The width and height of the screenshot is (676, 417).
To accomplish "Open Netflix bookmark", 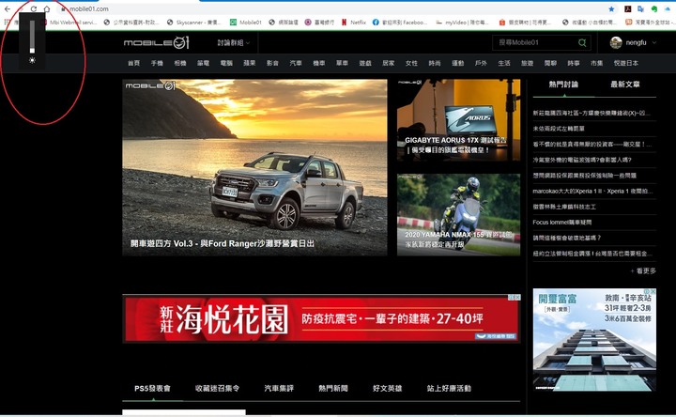I will pyautogui.click(x=354, y=22).
